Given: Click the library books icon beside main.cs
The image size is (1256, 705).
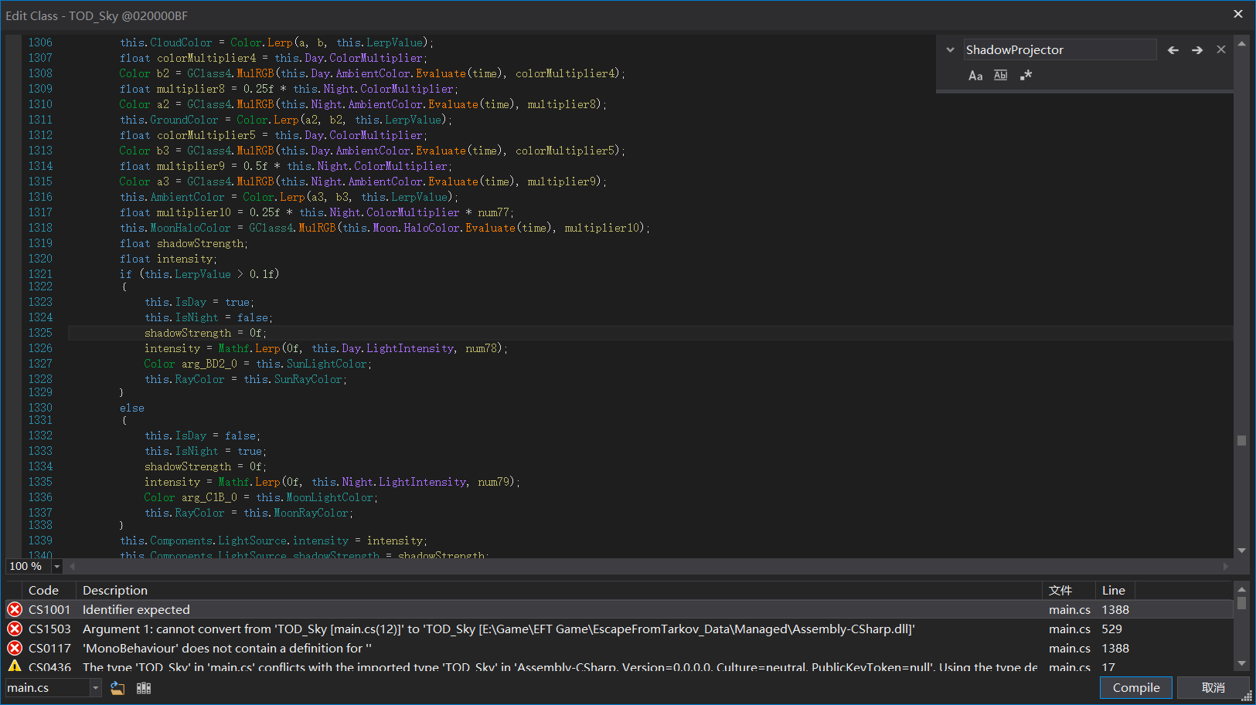Looking at the screenshot, I should 144,688.
